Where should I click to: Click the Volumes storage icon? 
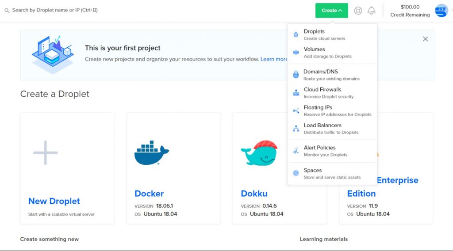296,53
